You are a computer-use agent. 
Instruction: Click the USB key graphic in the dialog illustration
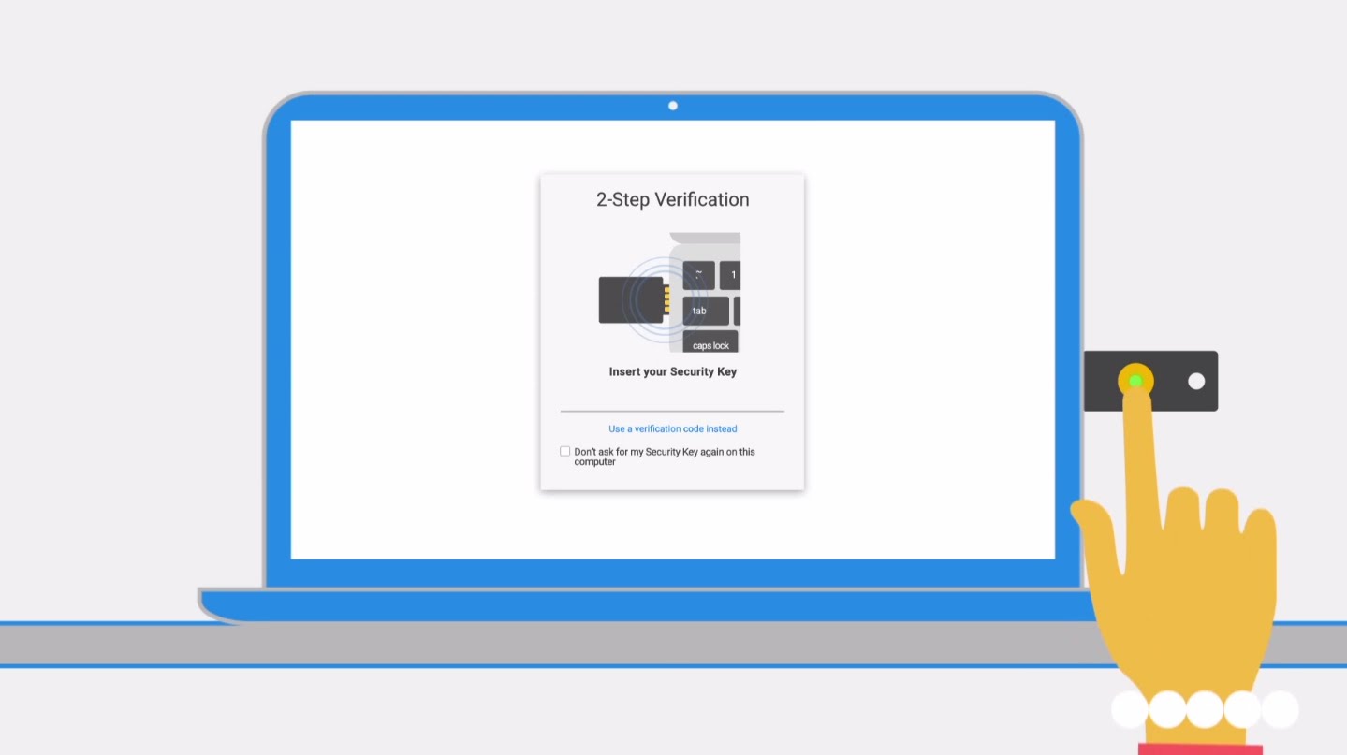tap(629, 300)
